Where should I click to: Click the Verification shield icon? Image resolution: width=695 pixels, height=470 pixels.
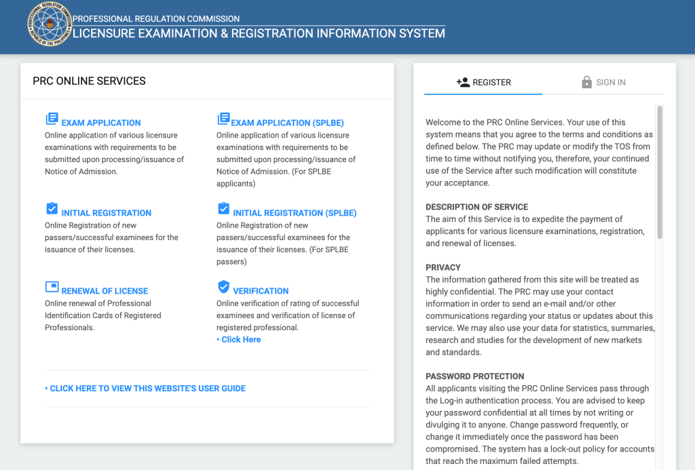coord(223,287)
